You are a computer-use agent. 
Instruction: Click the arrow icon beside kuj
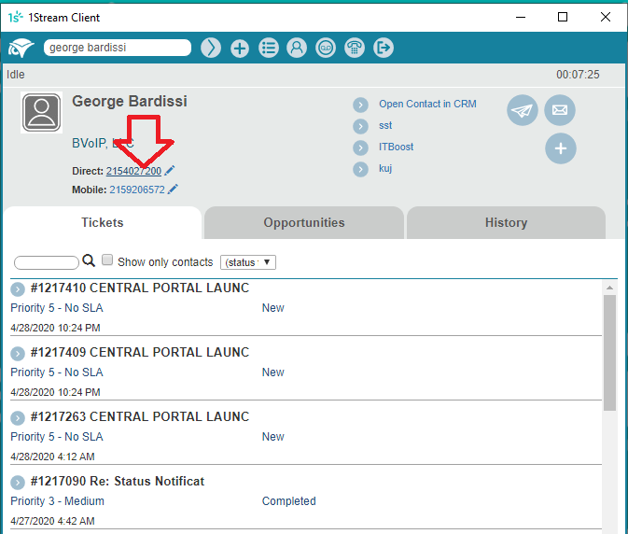360,170
